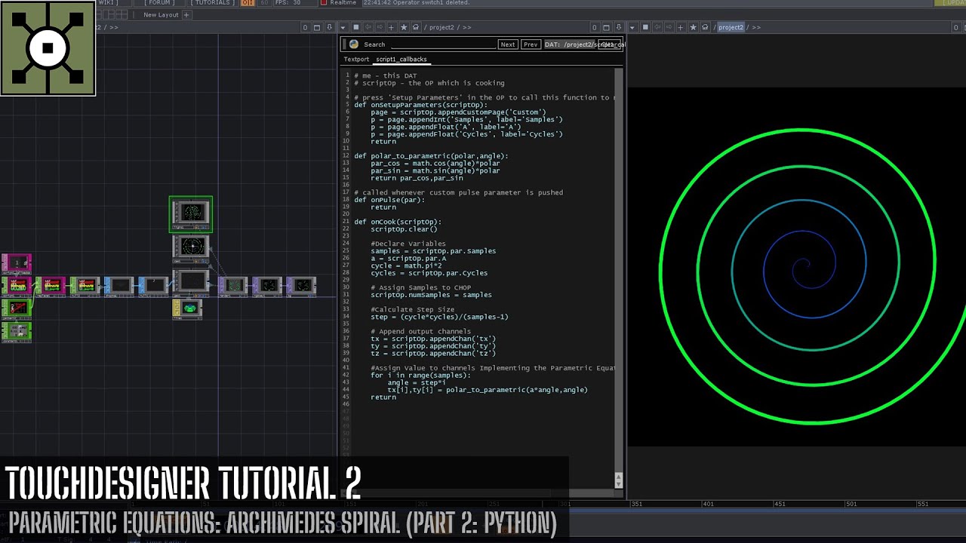
Task: Select the top magenta node showing '1'
Action: coord(17,262)
